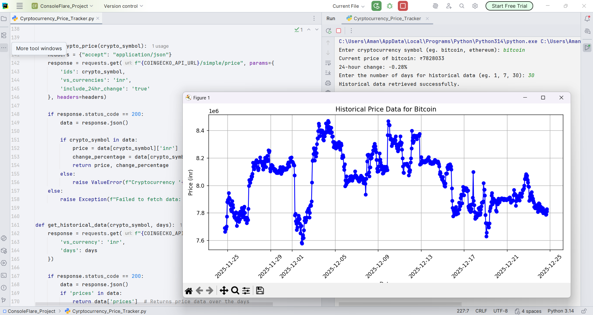Open the debugger with the bug icon
Viewport: 593px width, 315px height.
point(390,6)
